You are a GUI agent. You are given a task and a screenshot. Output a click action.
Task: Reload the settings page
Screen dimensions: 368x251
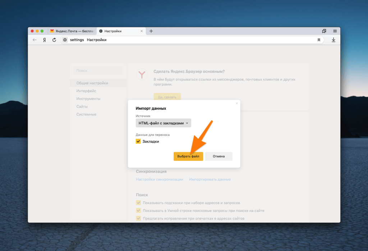54,40
